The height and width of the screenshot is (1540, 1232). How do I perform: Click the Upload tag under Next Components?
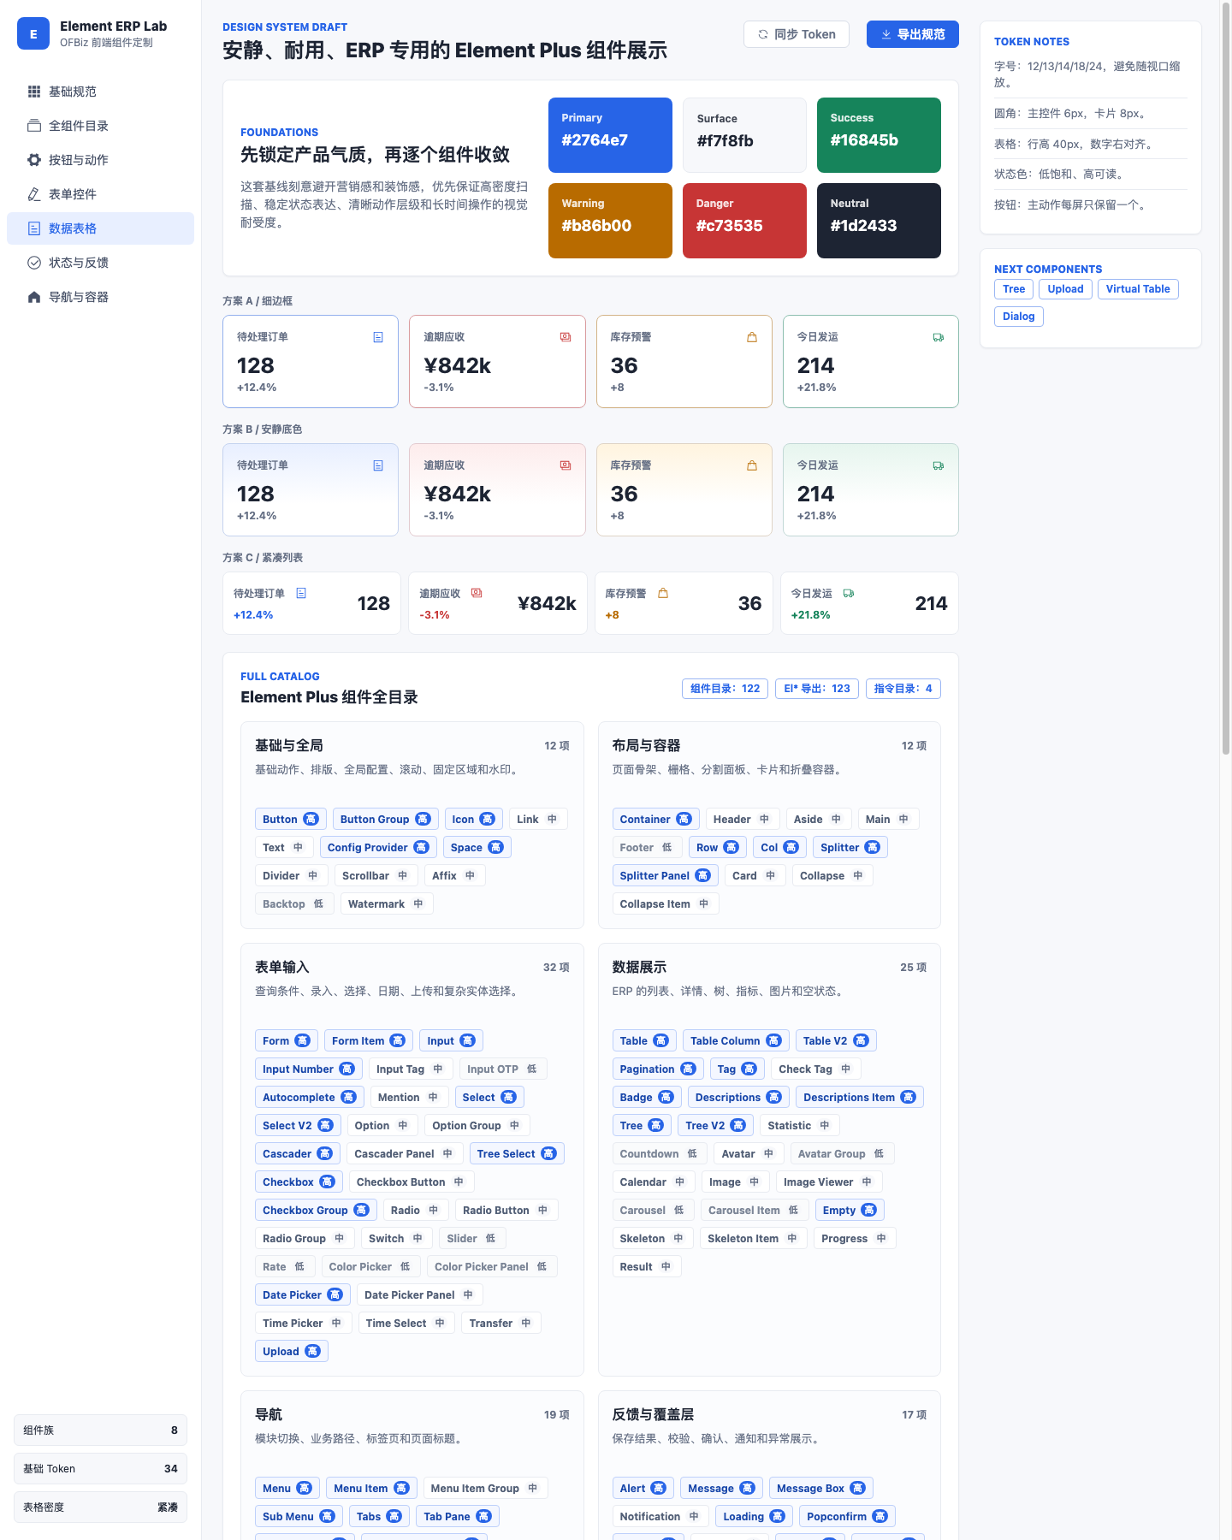1065,289
